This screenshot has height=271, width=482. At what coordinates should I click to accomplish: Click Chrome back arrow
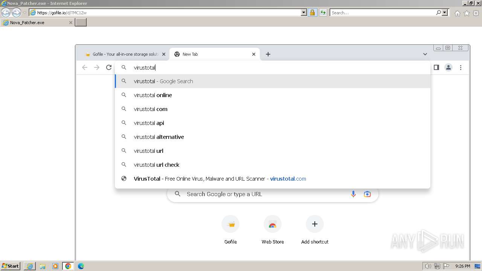click(x=85, y=67)
